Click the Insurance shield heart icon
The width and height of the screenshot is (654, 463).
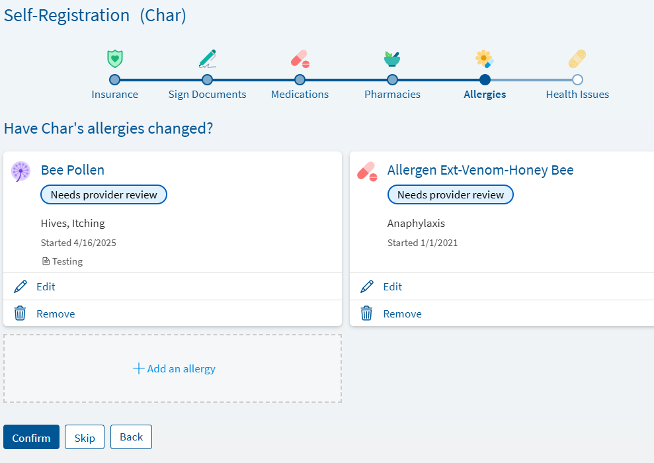click(x=114, y=58)
